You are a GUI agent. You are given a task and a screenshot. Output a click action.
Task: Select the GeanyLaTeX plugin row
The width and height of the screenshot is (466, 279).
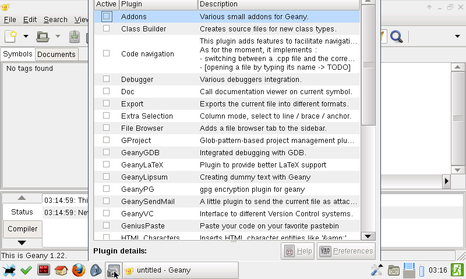point(227,164)
